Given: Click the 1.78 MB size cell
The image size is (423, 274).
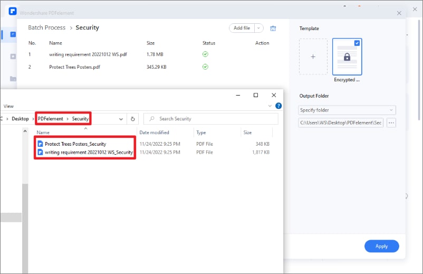Looking at the screenshot, I should coord(155,54).
